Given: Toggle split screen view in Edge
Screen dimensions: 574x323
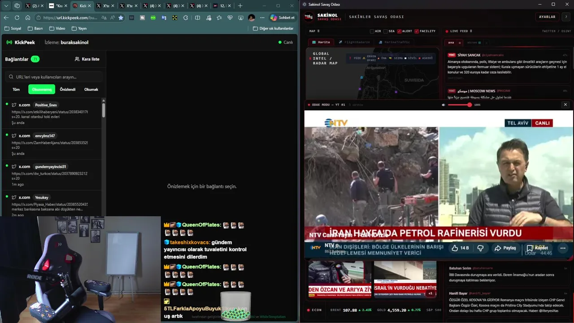Looking at the screenshot, I should (x=197, y=17).
